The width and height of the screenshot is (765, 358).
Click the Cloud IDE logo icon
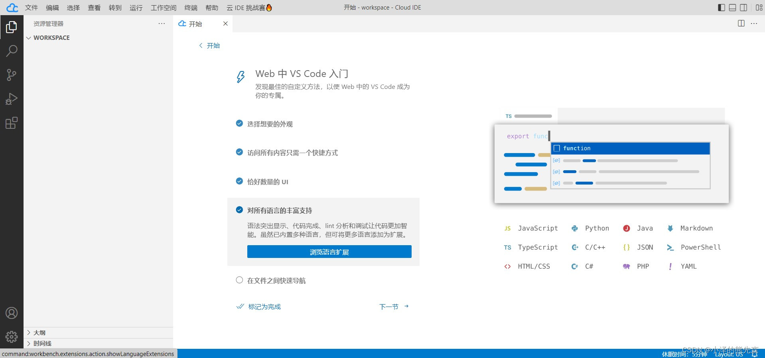(x=12, y=8)
